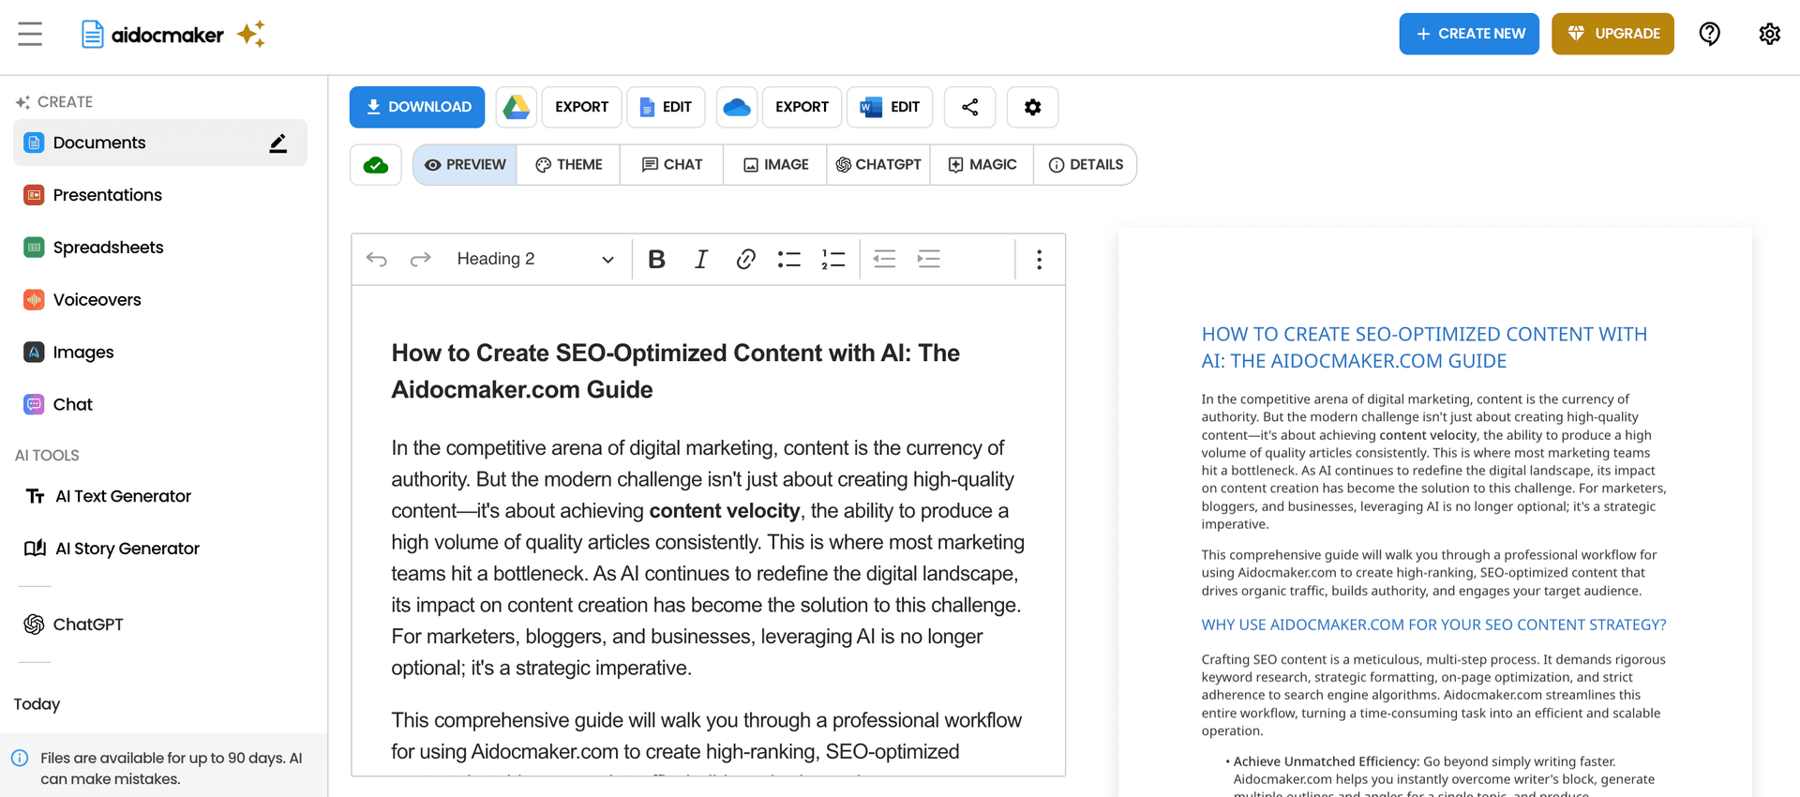Click preview heading 'Why use Aidocmaker.com'
The height and width of the screenshot is (797, 1800).
click(x=1433, y=624)
